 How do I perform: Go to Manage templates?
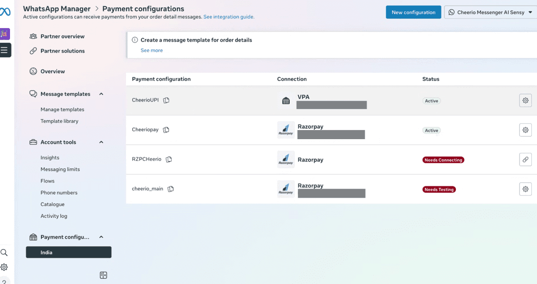pos(62,110)
